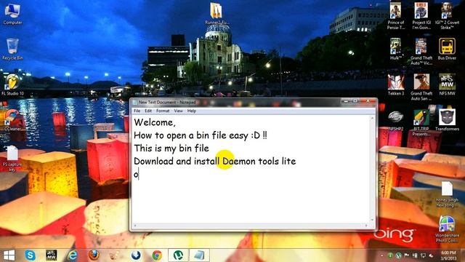Open the Runner2 archive icon on desktop
This screenshot has height=262, width=465.
[x=217, y=13]
